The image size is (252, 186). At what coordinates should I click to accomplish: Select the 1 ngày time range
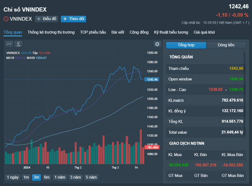pos(13,177)
